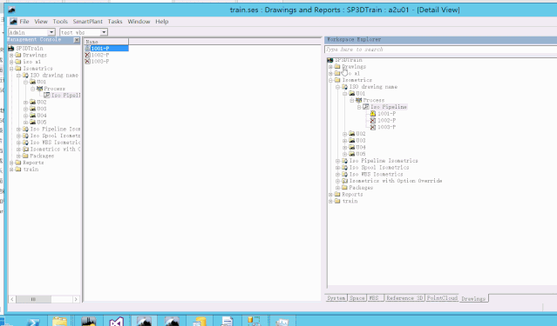Click the Packages folder icon in Management Console
The image size is (557, 326).
click(25, 156)
